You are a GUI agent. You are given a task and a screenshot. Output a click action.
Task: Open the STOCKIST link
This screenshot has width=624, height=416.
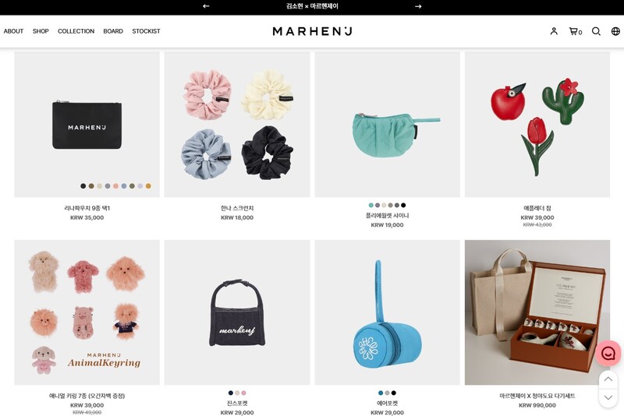point(146,31)
